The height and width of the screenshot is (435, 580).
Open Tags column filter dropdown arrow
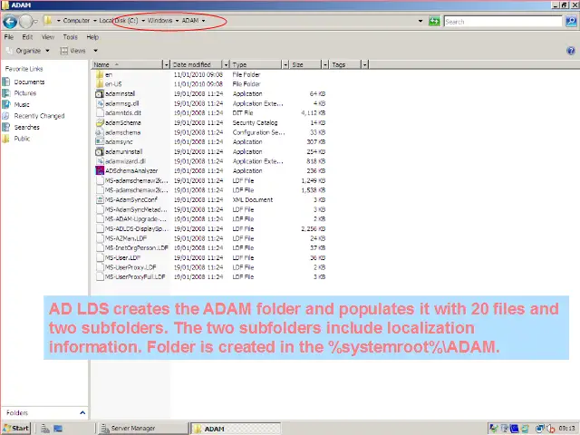(x=364, y=64)
